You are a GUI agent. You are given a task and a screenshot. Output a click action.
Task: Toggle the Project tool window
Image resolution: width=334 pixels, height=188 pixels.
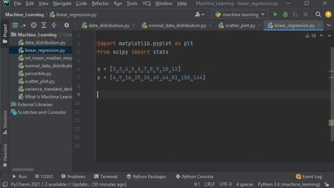(5, 33)
